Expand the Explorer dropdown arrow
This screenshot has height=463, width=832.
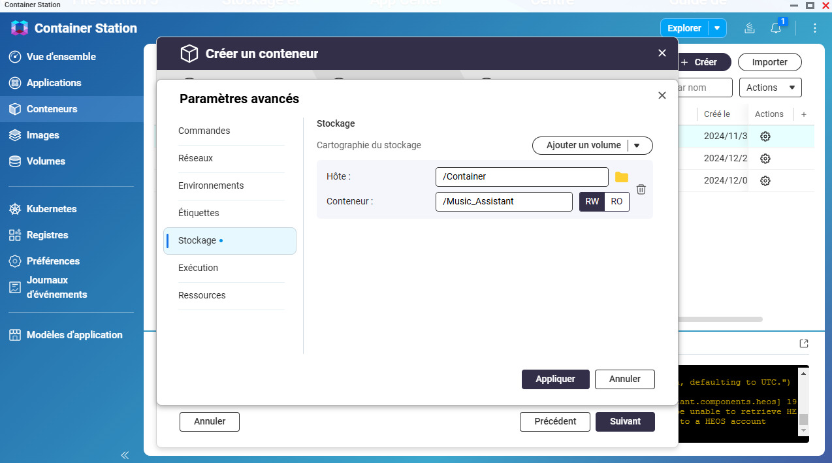pos(717,28)
